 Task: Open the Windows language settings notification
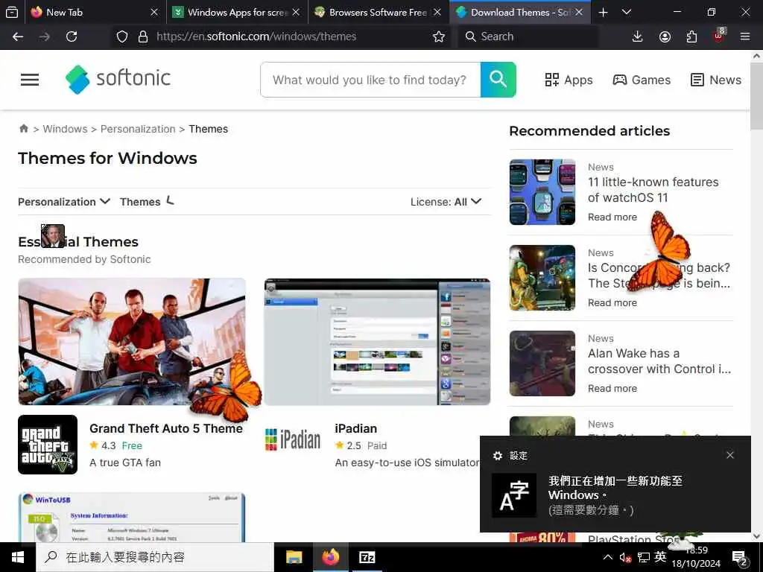pos(615,484)
